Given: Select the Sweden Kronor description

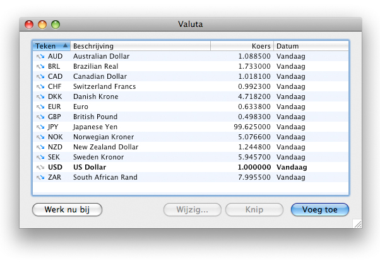Looking at the screenshot, I should pyautogui.click(x=98, y=157).
